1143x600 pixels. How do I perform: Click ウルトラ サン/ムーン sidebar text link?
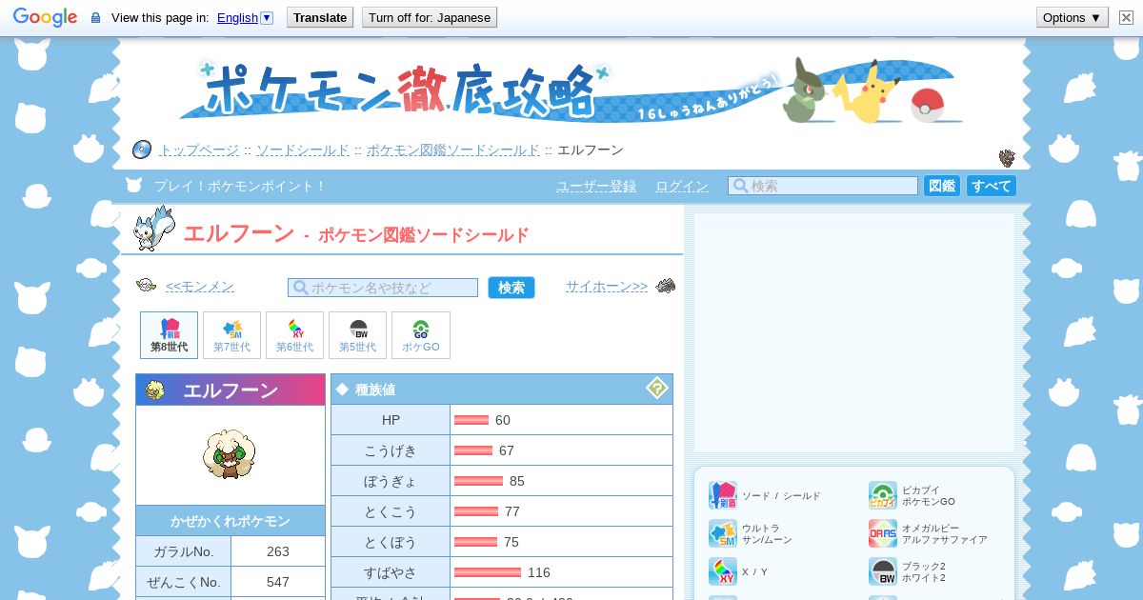point(767,533)
